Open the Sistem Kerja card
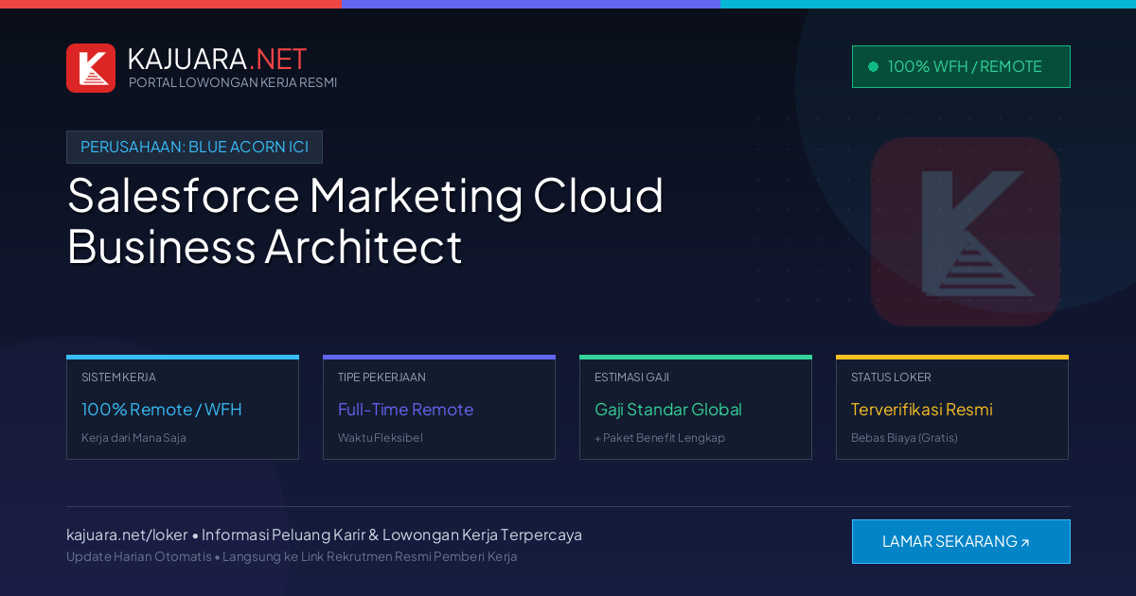The height and width of the screenshot is (596, 1136). click(183, 408)
